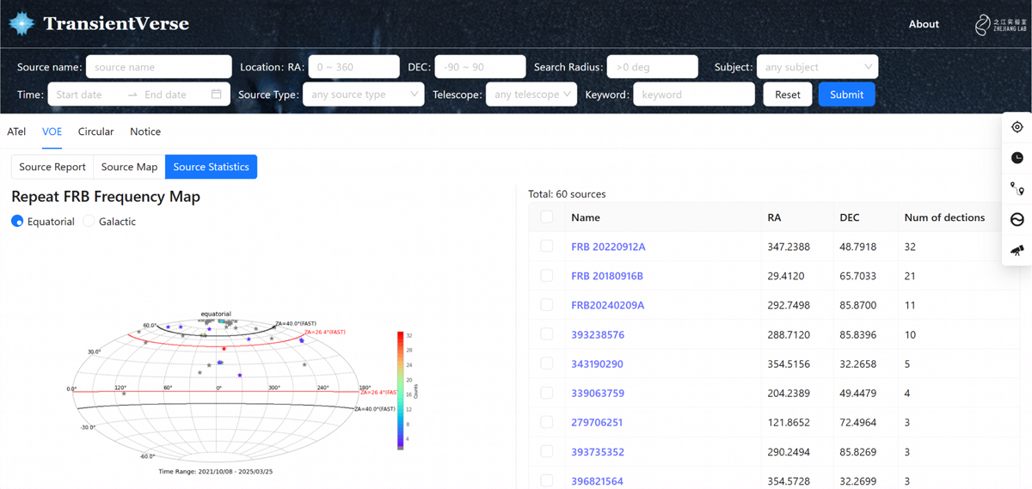This screenshot has width=1032, height=489.
Task: Click the telescope icon in right sidebar
Action: tap(1017, 250)
